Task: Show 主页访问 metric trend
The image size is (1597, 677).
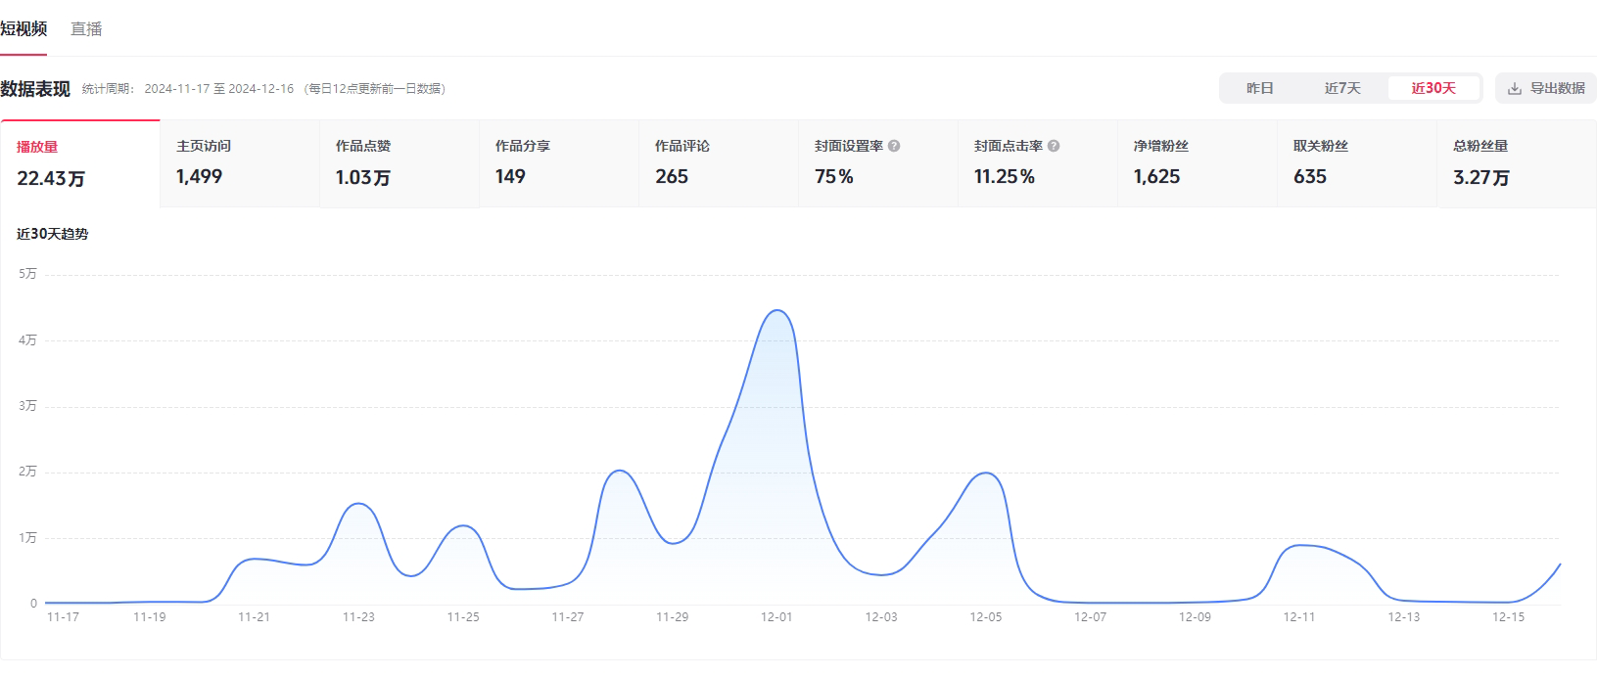Action: (240, 162)
